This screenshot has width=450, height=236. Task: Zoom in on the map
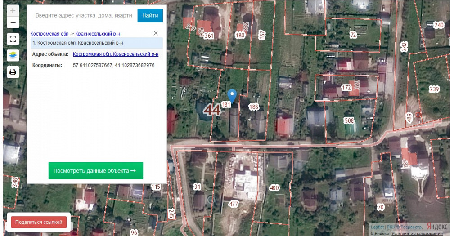tap(13, 11)
